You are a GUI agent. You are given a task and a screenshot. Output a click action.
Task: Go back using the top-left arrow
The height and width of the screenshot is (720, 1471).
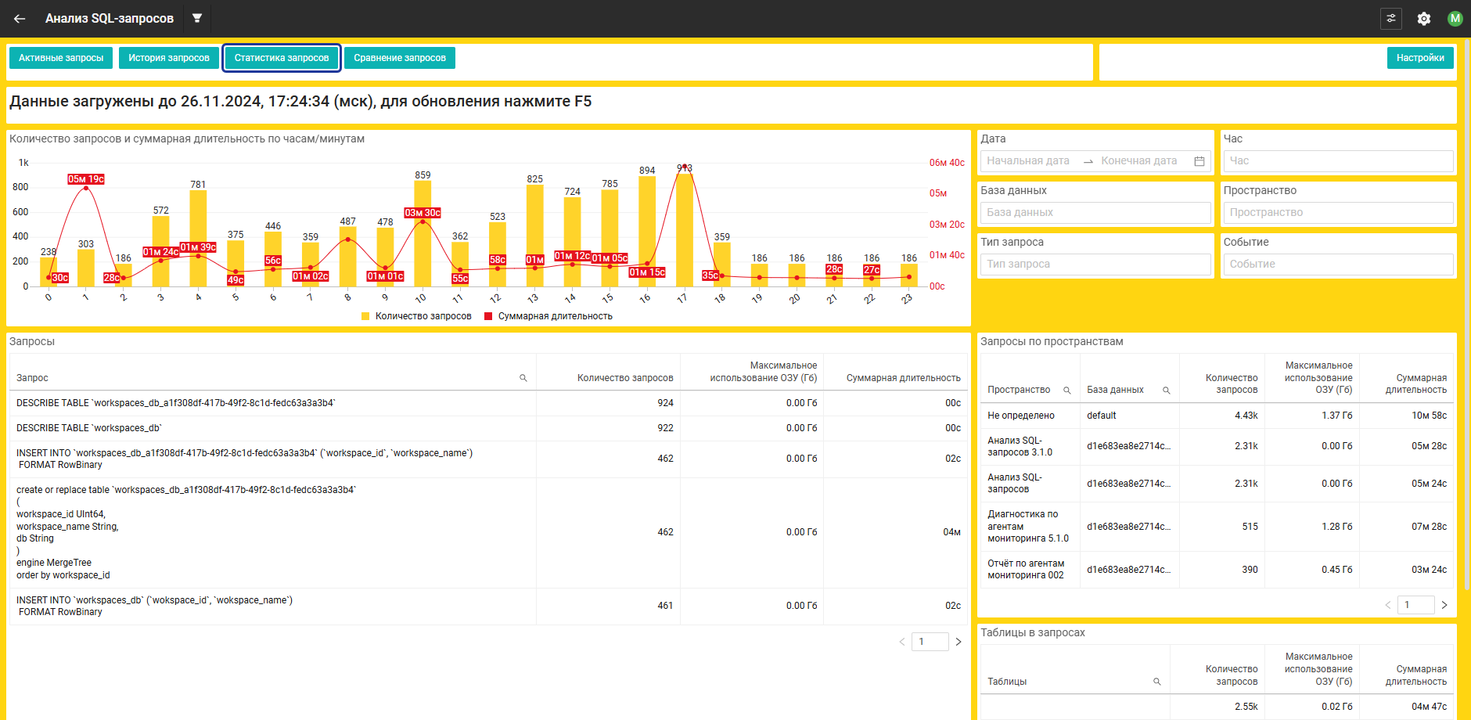point(20,19)
